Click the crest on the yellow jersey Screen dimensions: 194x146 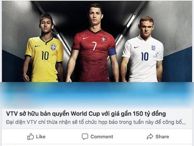tap(53, 47)
